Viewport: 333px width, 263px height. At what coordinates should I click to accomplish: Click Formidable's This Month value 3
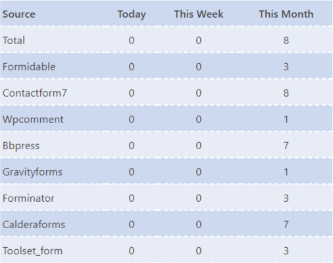coord(286,67)
